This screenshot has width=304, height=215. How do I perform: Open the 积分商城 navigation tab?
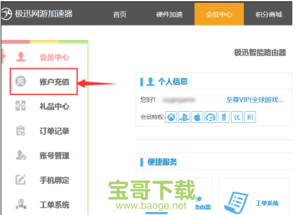tap(268, 15)
